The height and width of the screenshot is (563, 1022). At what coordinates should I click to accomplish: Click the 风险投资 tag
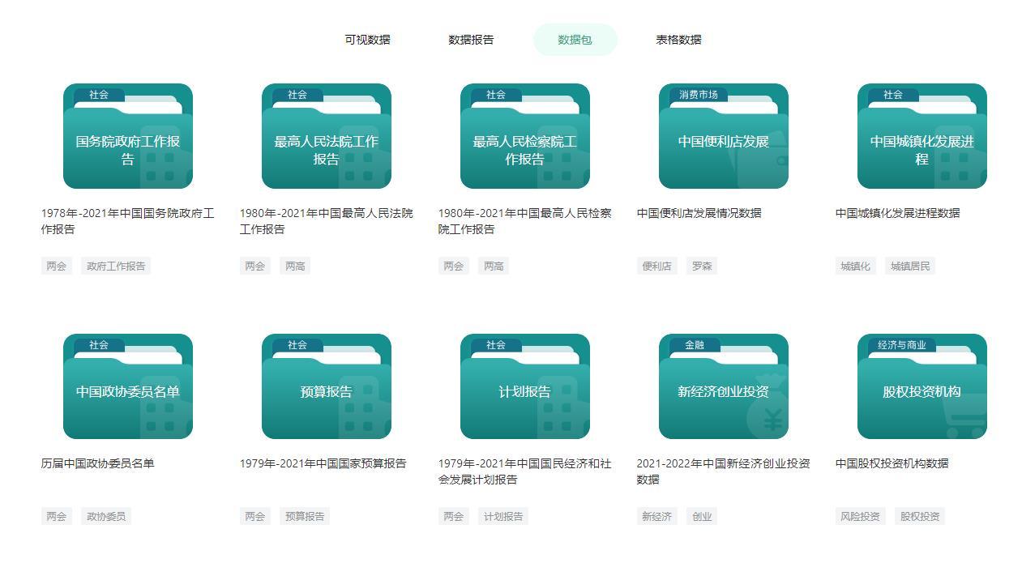pos(860,516)
